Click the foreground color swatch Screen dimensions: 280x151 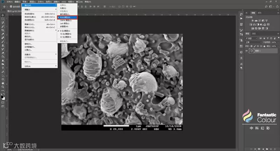(x=2, y=96)
